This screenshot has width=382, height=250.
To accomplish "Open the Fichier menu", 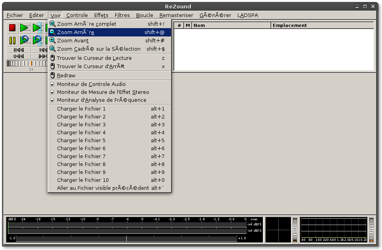I will [x=15, y=15].
